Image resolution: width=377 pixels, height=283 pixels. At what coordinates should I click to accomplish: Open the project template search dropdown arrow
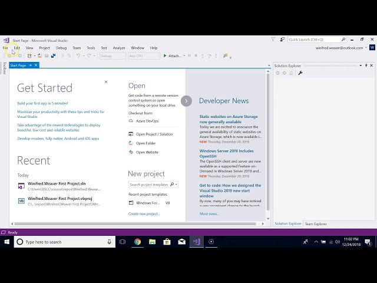[176, 185]
